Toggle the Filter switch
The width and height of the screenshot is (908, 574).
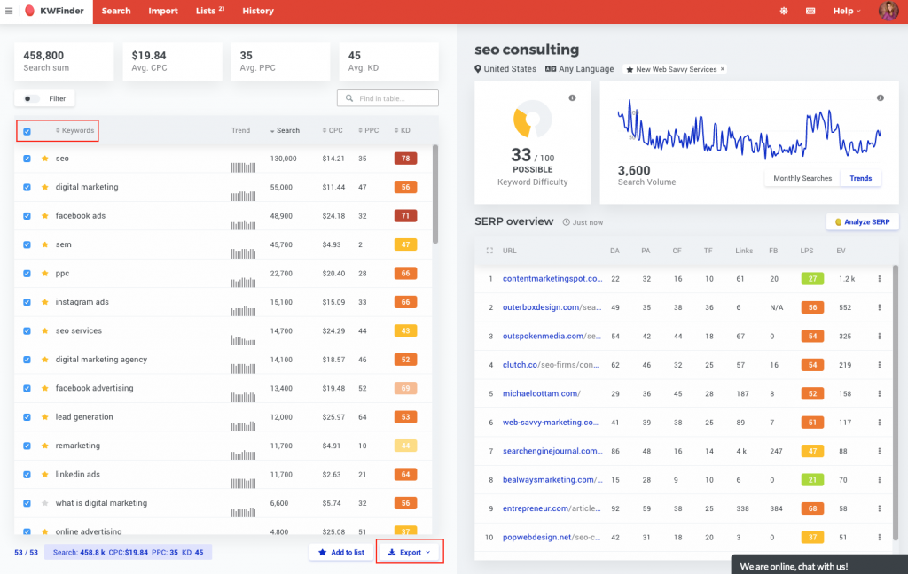31,99
